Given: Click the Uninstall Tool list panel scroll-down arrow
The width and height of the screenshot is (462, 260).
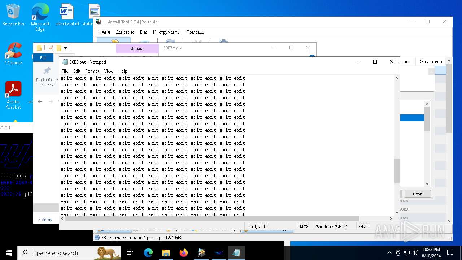Looking at the screenshot, I should click(427, 184).
